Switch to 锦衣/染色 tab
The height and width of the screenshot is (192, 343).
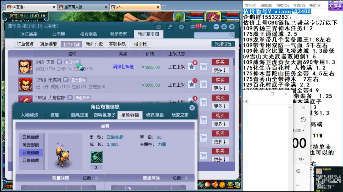[155, 115]
